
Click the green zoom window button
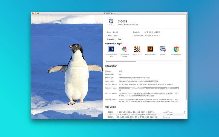pos(38,13)
